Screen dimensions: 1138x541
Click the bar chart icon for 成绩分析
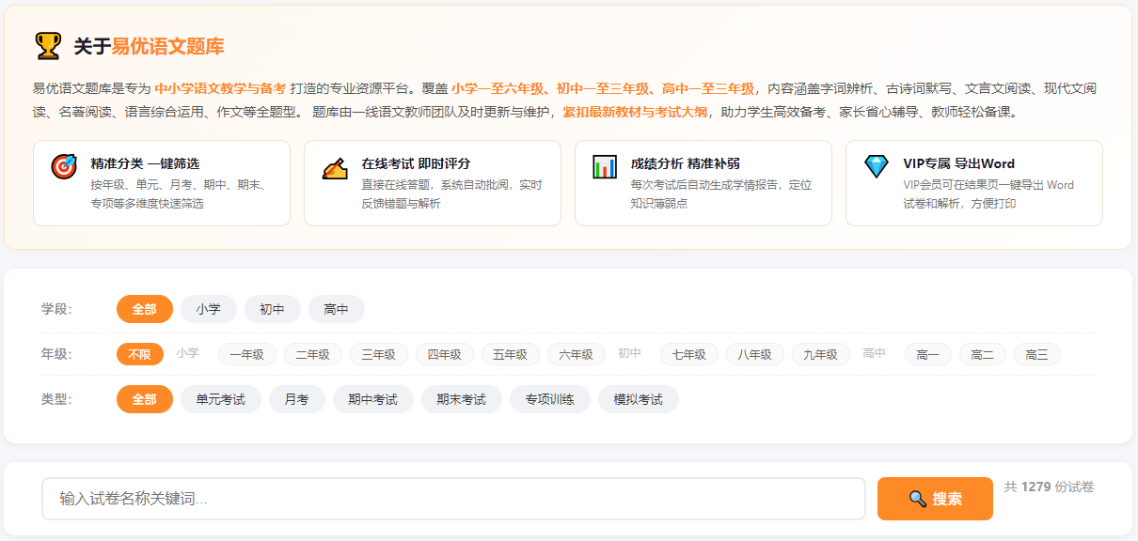click(605, 166)
